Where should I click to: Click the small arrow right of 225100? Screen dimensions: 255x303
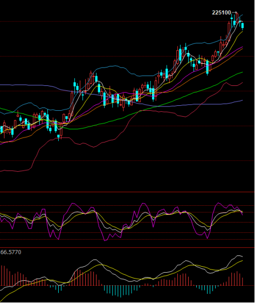click(x=234, y=13)
